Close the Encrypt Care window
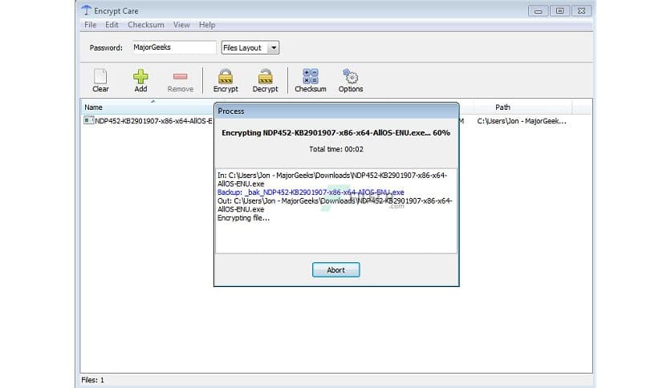 (x=581, y=11)
